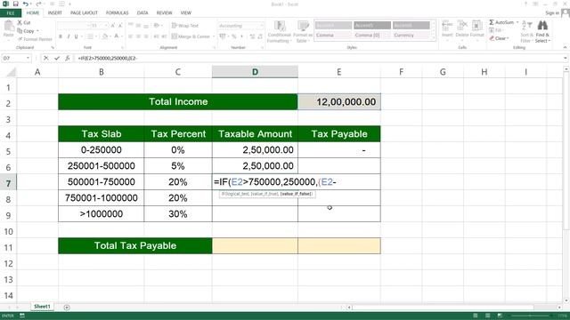This screenshot has width=570, height=320.
Task: Click the Undo arrow icon
Action: pyautogui.click(x=26, y=4)
